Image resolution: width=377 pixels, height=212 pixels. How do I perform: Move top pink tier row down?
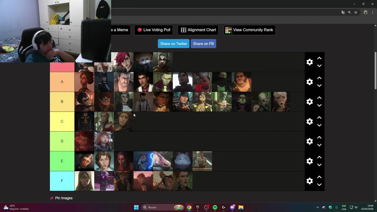pyautogui.click(x=319, y=66)
